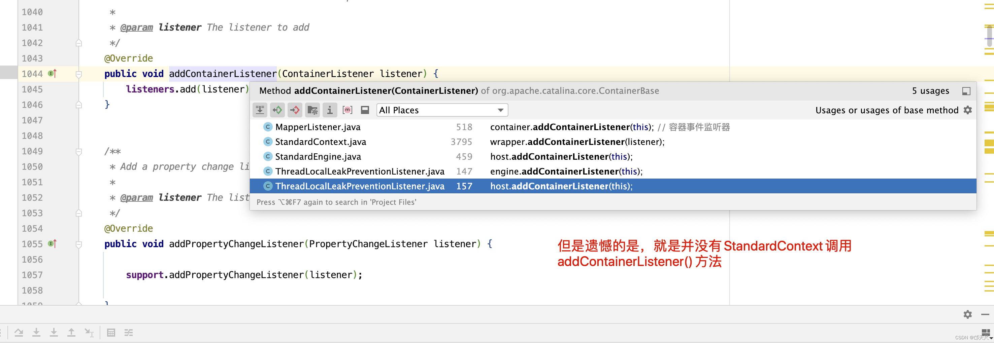Click the Trace Current Stream Chain icon

point(129,333)
